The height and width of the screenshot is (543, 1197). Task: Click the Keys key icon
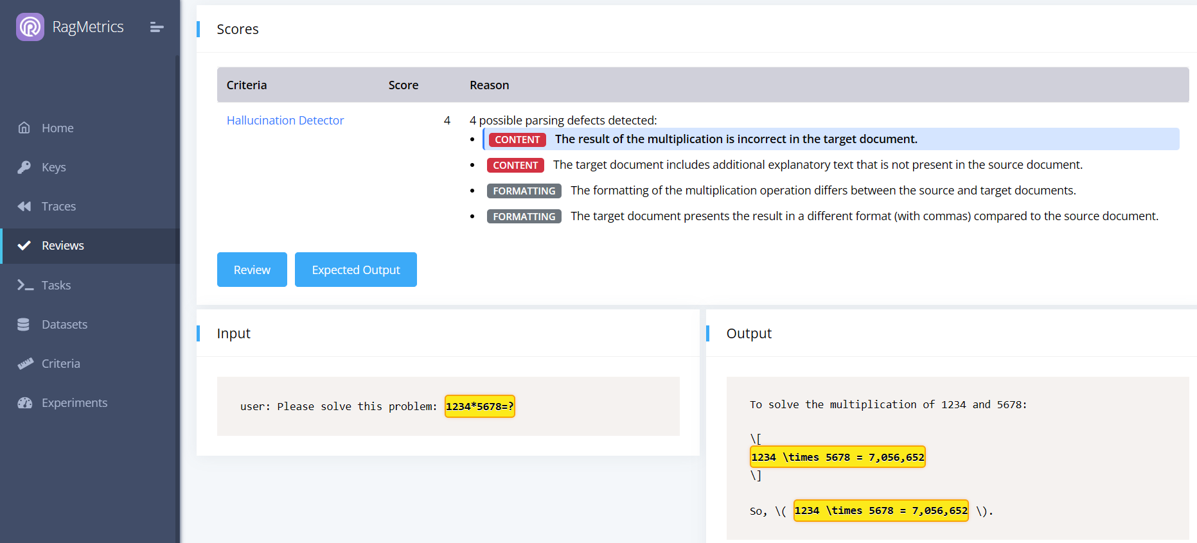24,167
